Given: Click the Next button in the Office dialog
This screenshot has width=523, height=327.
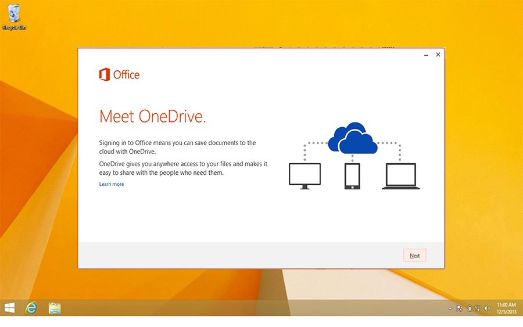Looking at the screenshot, I should pyautogui.click(x=414, y=256).
